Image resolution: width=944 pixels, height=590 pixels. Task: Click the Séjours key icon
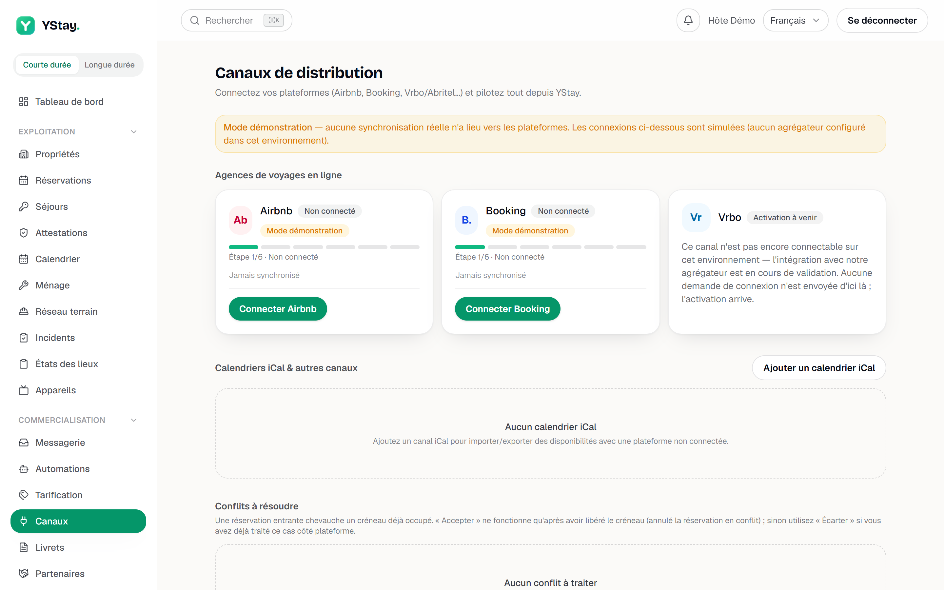(23, 206)
